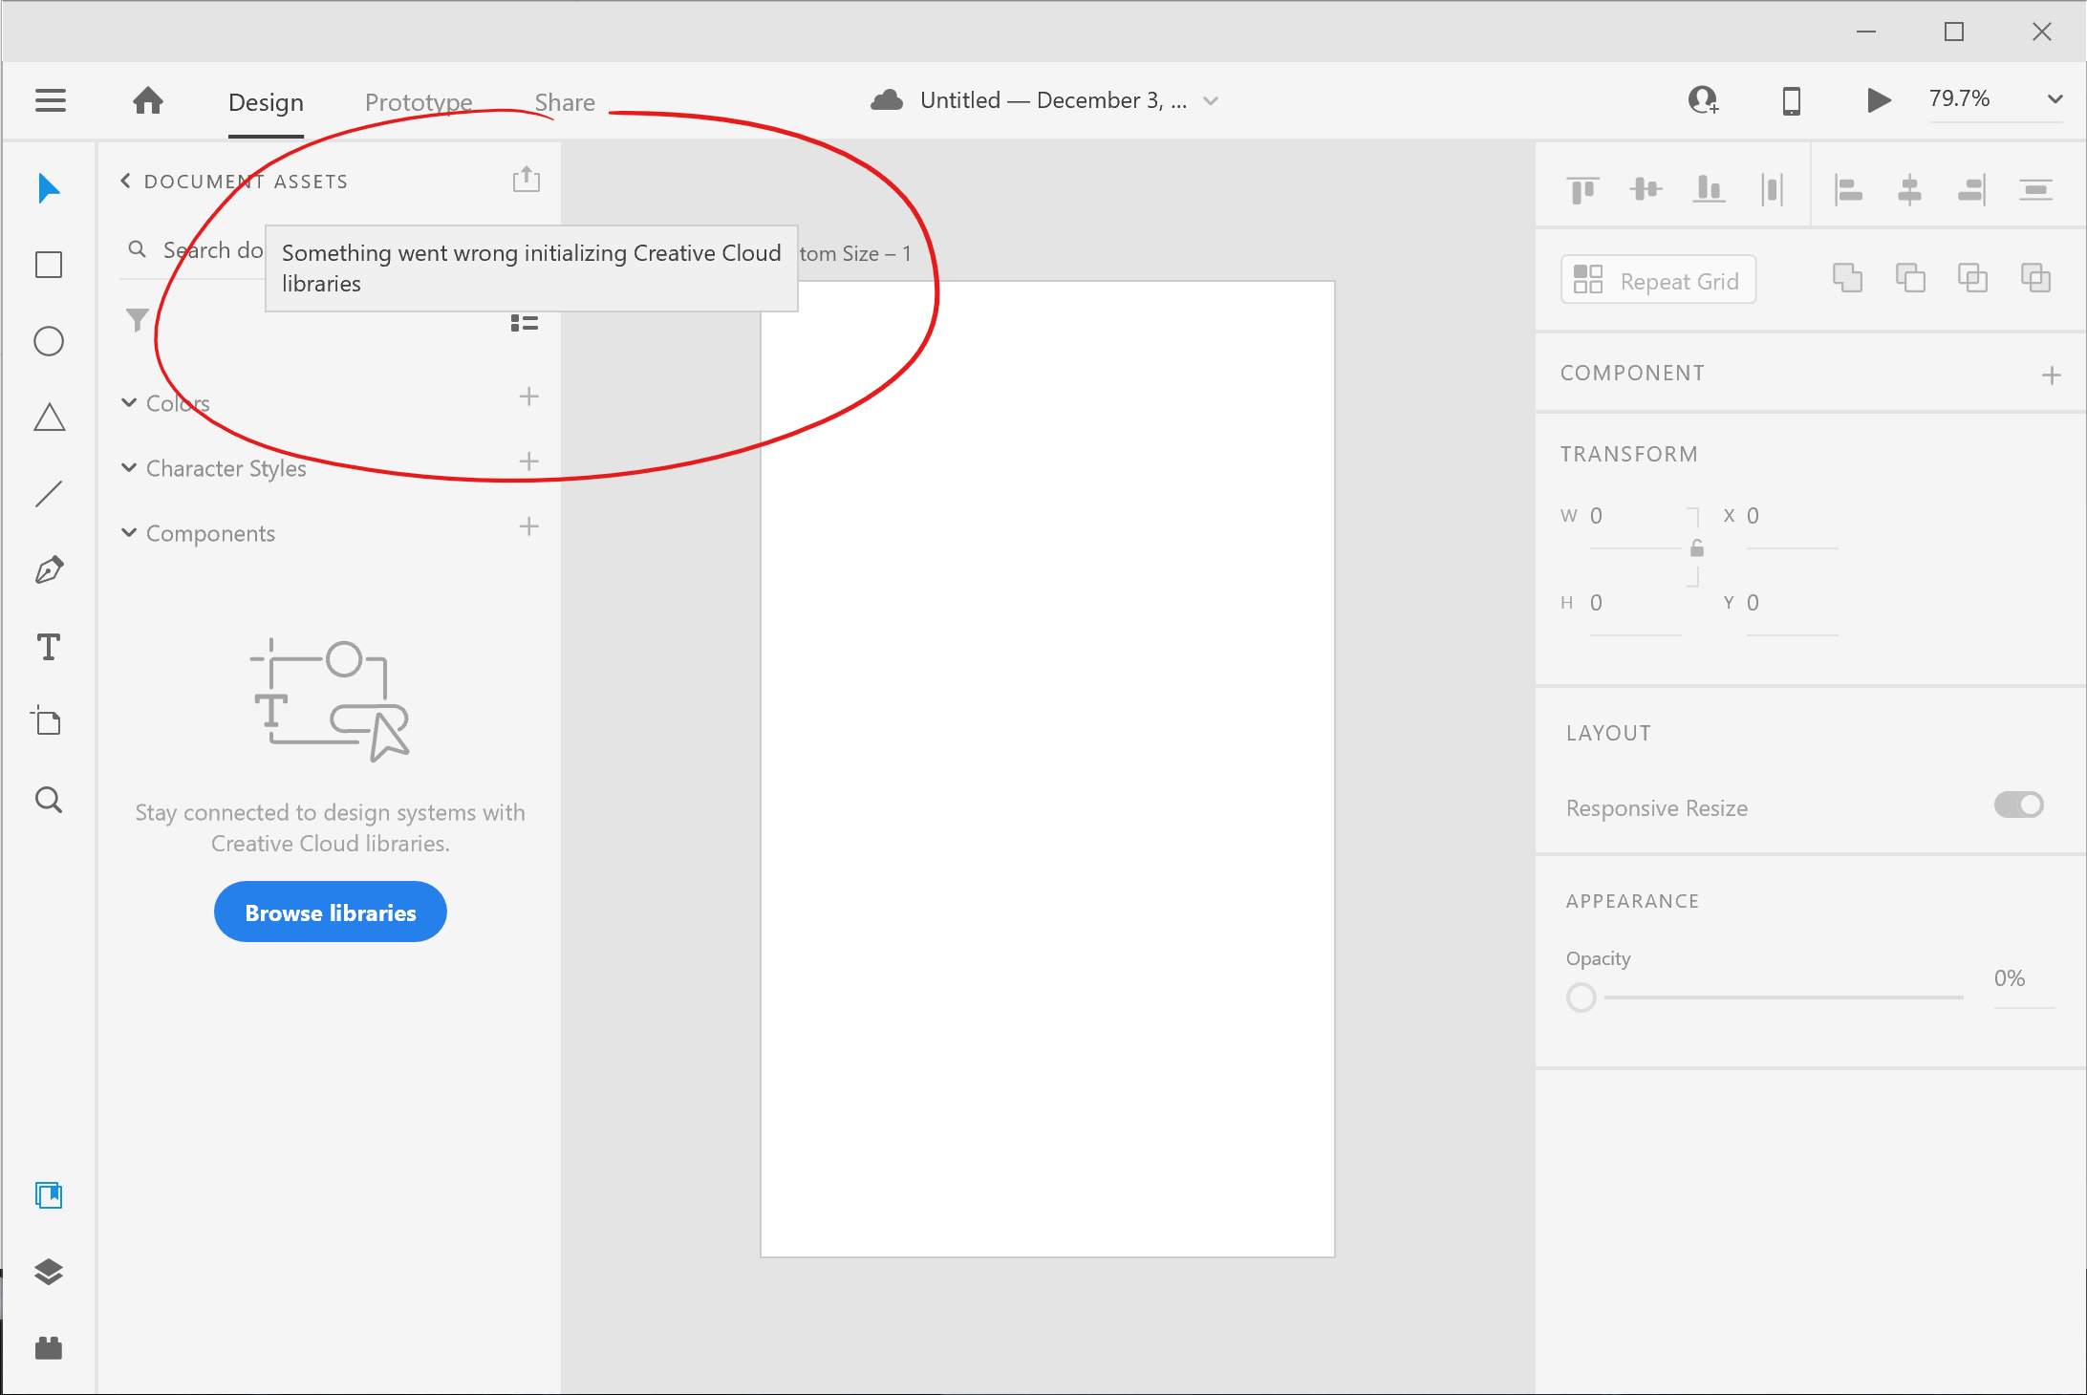Select the Ellipse tool

[48, 341]
